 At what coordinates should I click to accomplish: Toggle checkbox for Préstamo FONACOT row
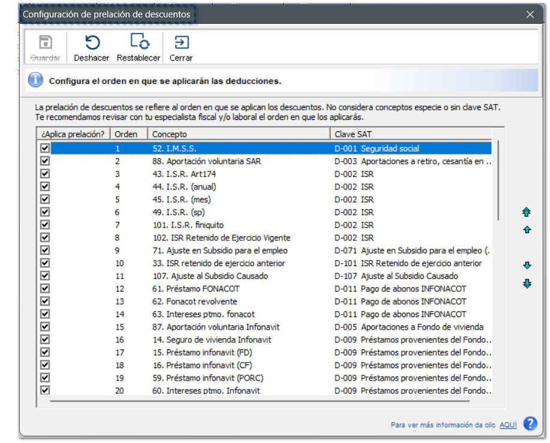click(x=45, y=288)
